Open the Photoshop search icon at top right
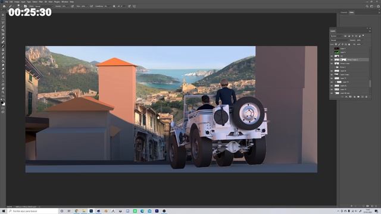This screenshot has width=381, height=214. coord(367,7)
